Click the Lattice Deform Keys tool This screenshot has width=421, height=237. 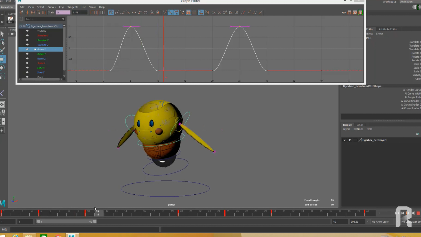[x=33, y=12]
